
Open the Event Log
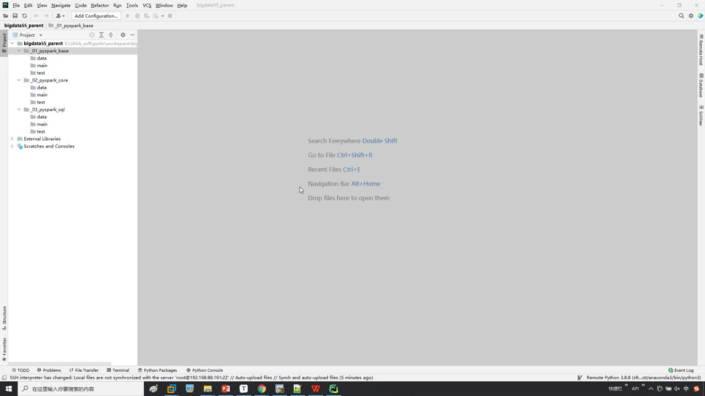(681, 370)
